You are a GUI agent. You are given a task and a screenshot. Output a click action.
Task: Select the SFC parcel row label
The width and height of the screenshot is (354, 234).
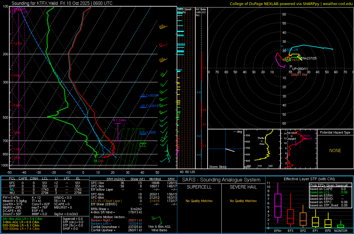click(12, 183)
